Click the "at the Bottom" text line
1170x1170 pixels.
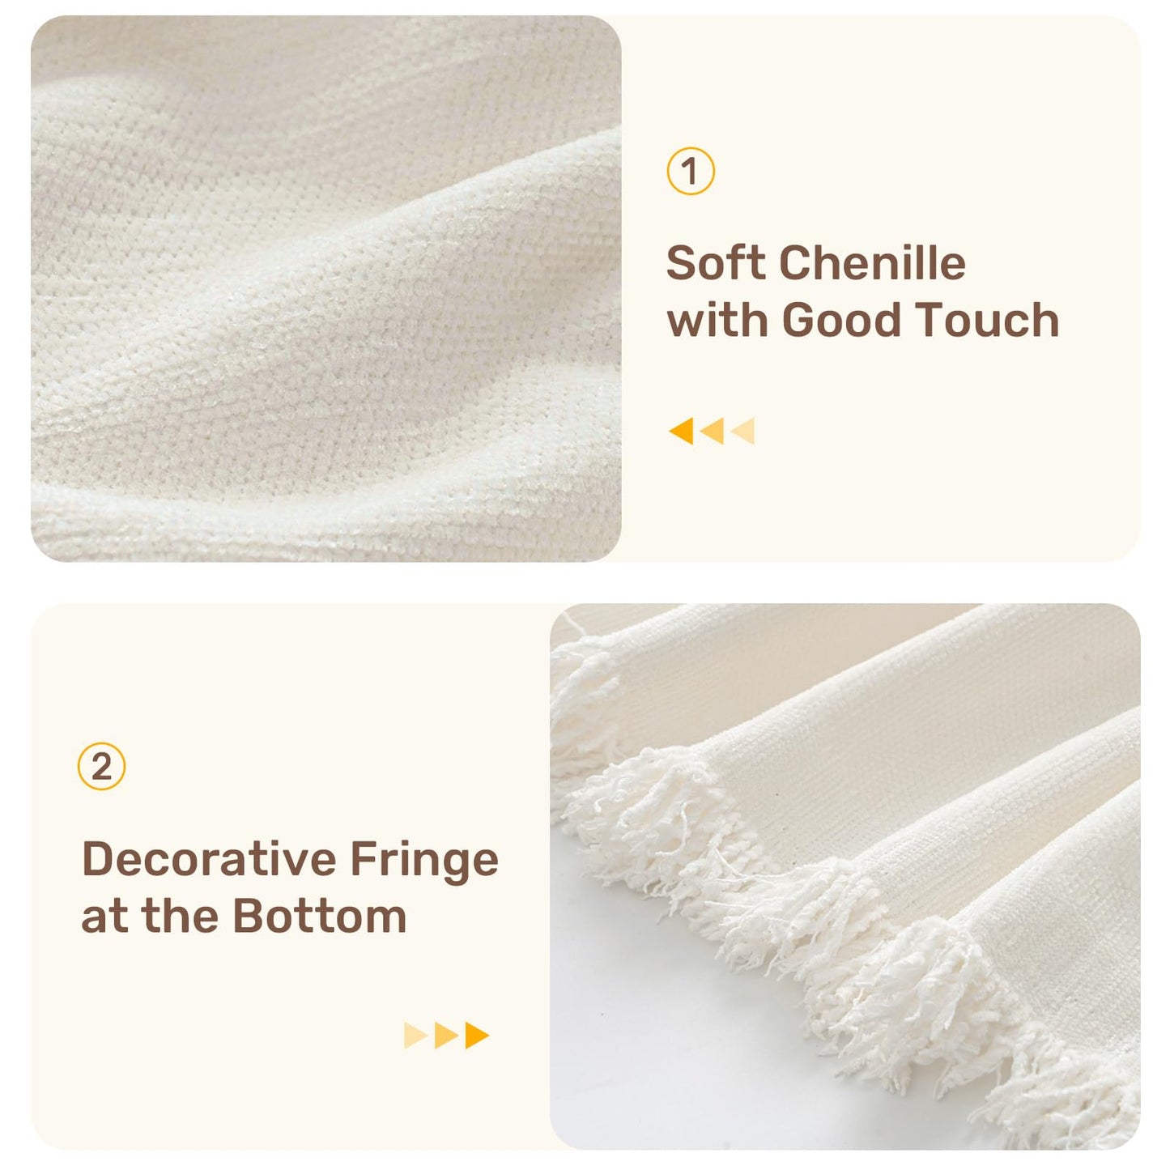[244, 917]
